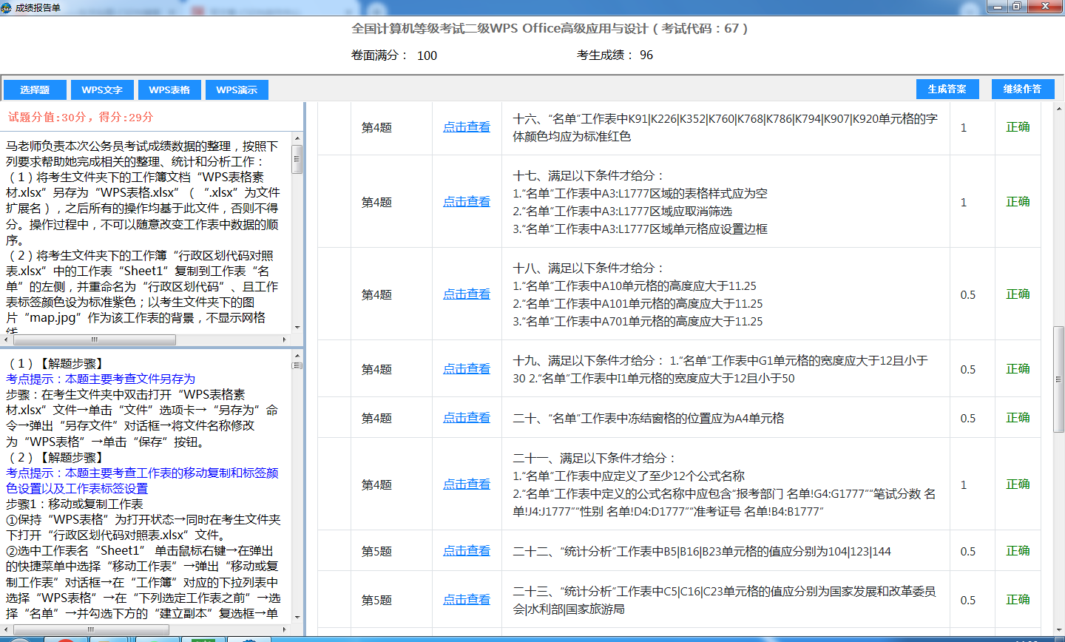
Task: Click the 继续作答 button
Action: coord(1022,89)
